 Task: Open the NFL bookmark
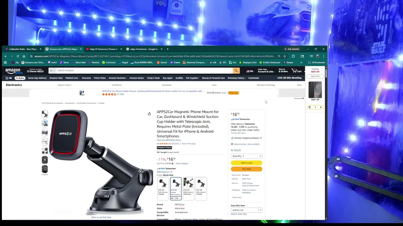point(223,62)
